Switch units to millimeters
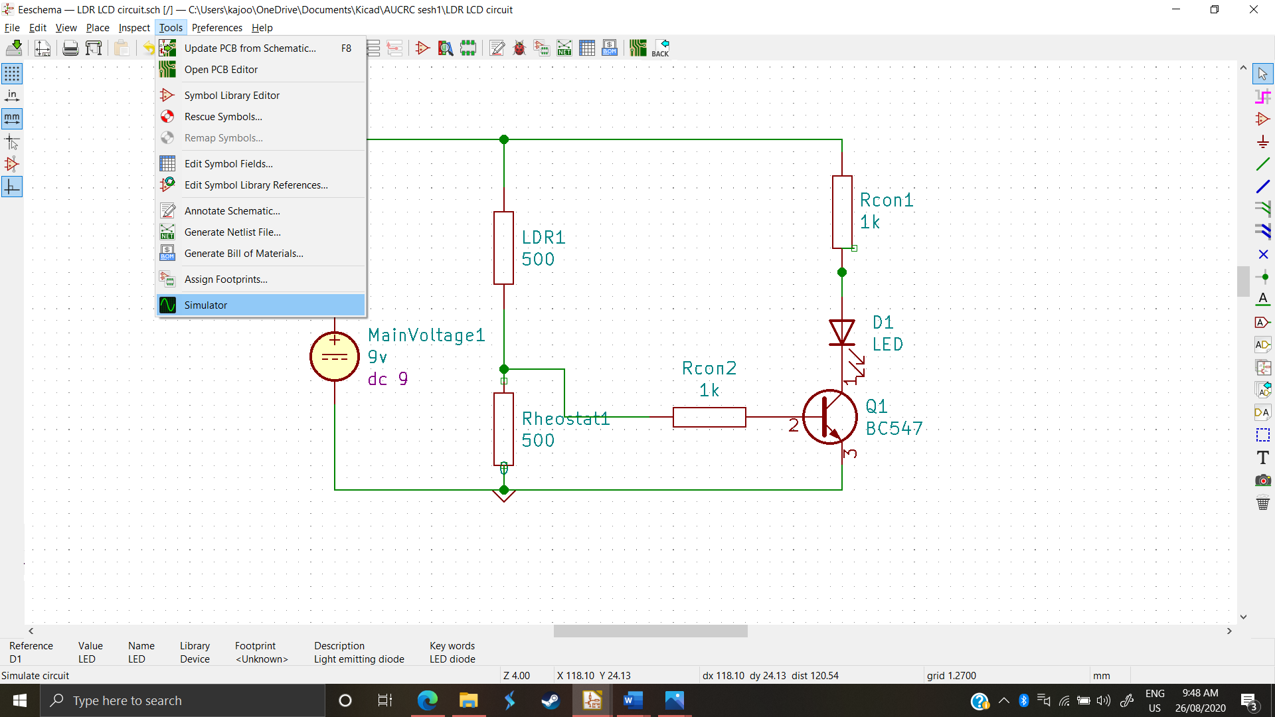 12,119
